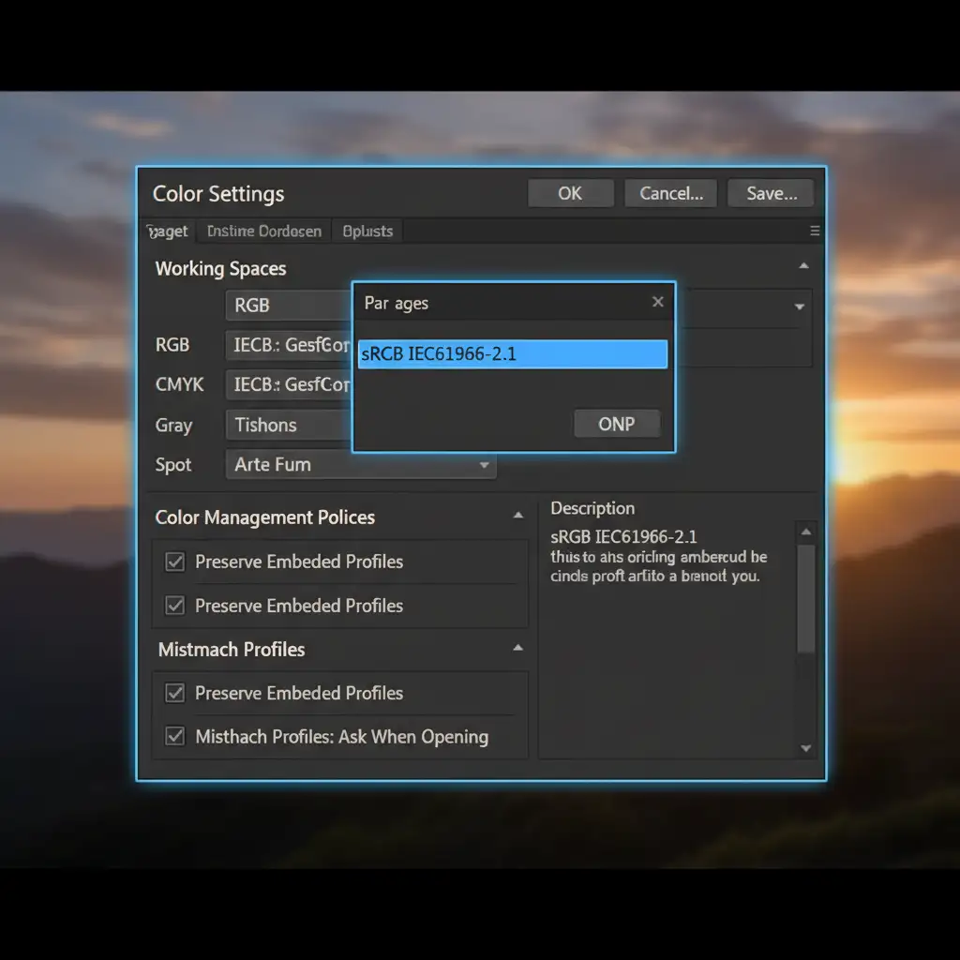Click the panel menu hamburger icon

814,231
